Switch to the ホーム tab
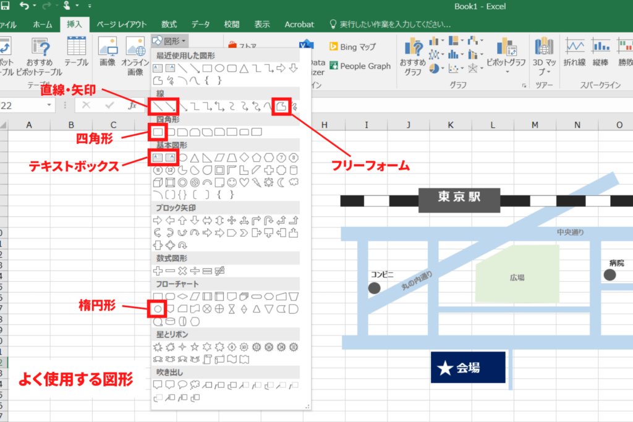633x422 pixels. [x=43, y=25]
